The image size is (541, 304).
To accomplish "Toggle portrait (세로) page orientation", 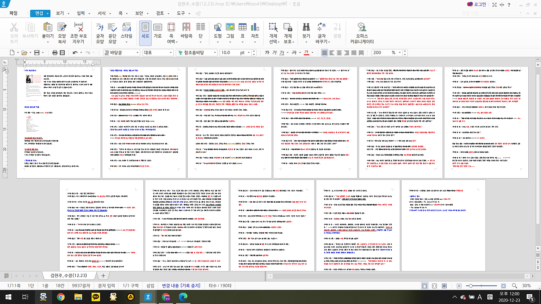I will coord(145,33).
